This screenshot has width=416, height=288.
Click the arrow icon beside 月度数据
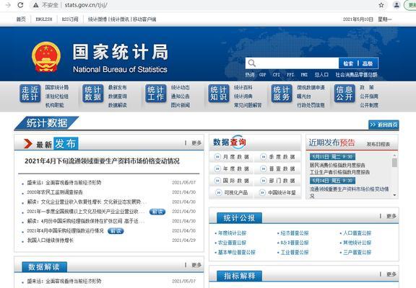coord(217,157)
